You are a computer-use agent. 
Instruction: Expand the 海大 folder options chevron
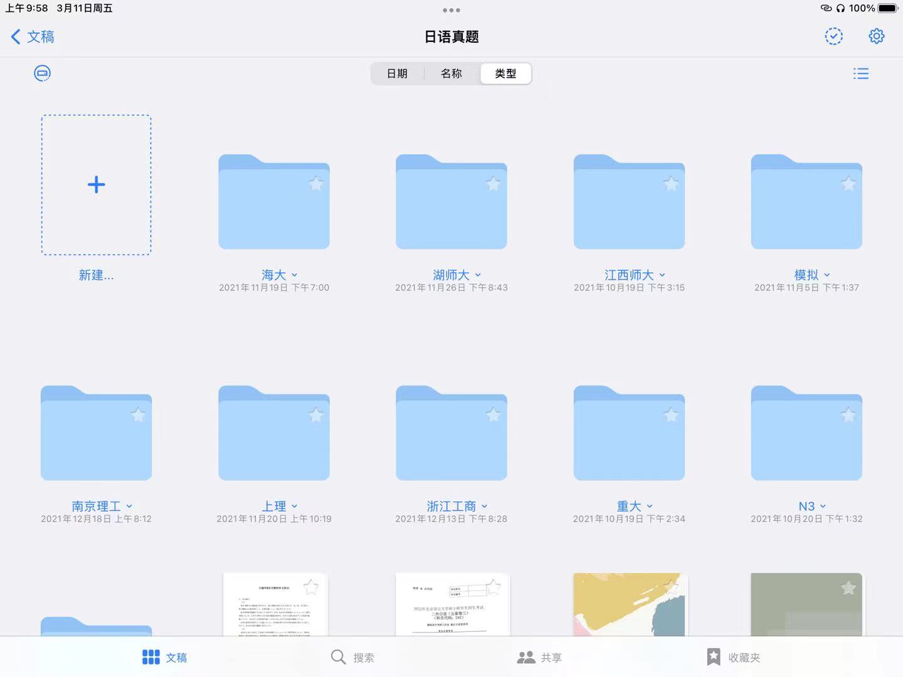294,275
